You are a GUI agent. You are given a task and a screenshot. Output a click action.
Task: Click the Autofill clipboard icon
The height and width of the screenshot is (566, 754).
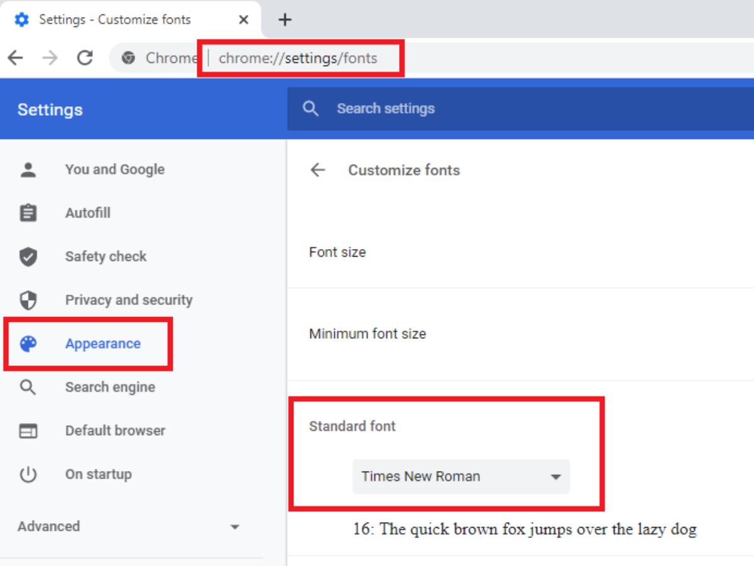[28, 213]
